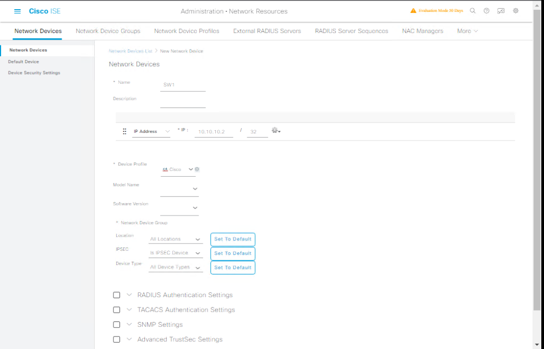544x349 pixels.
Task: Go to Network Devices List breadcrumb
Action: 130,51
